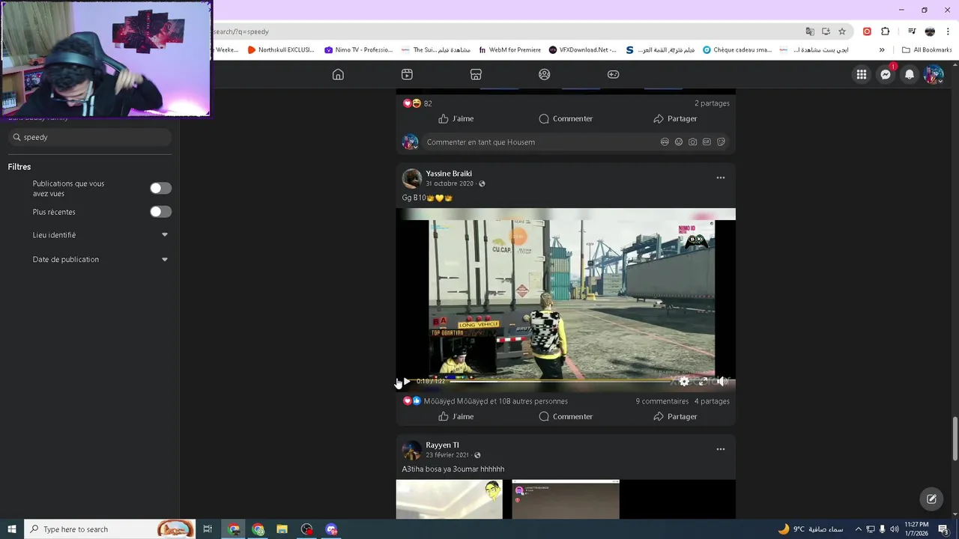Expand the 'Lieu identifié' filter dropdown
Viewport: 959px width, 539px height.
[x=165, y=235]
